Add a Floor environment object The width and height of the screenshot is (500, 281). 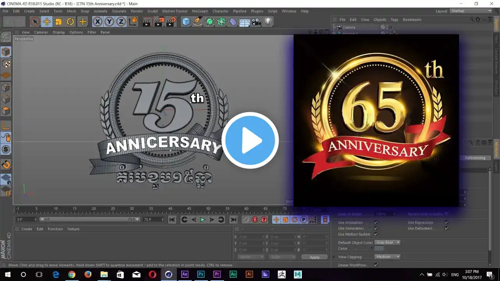(245, 21)
